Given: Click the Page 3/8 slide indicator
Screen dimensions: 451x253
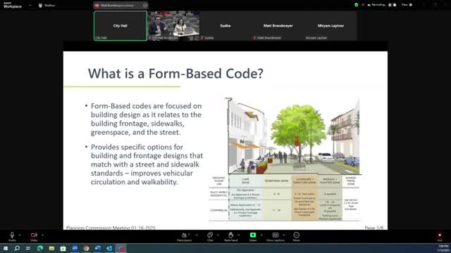Looking at the screenshot, I should (x=374, y=228).
